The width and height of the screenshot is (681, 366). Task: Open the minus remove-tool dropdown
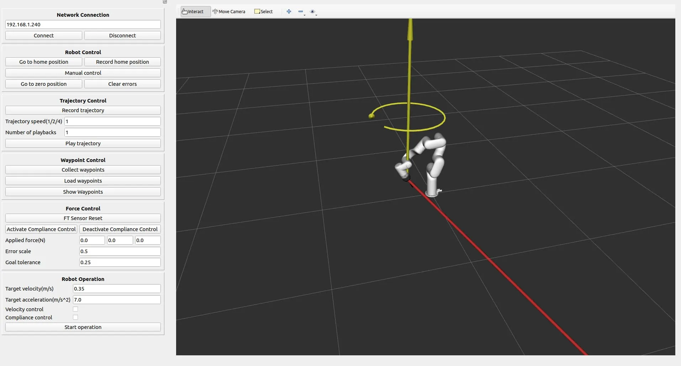tap(301, 12)
